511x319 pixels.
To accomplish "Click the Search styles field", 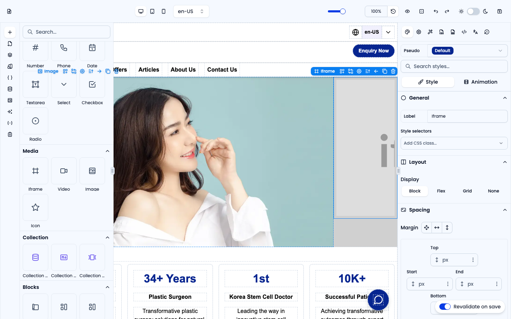I will (454, 66).
